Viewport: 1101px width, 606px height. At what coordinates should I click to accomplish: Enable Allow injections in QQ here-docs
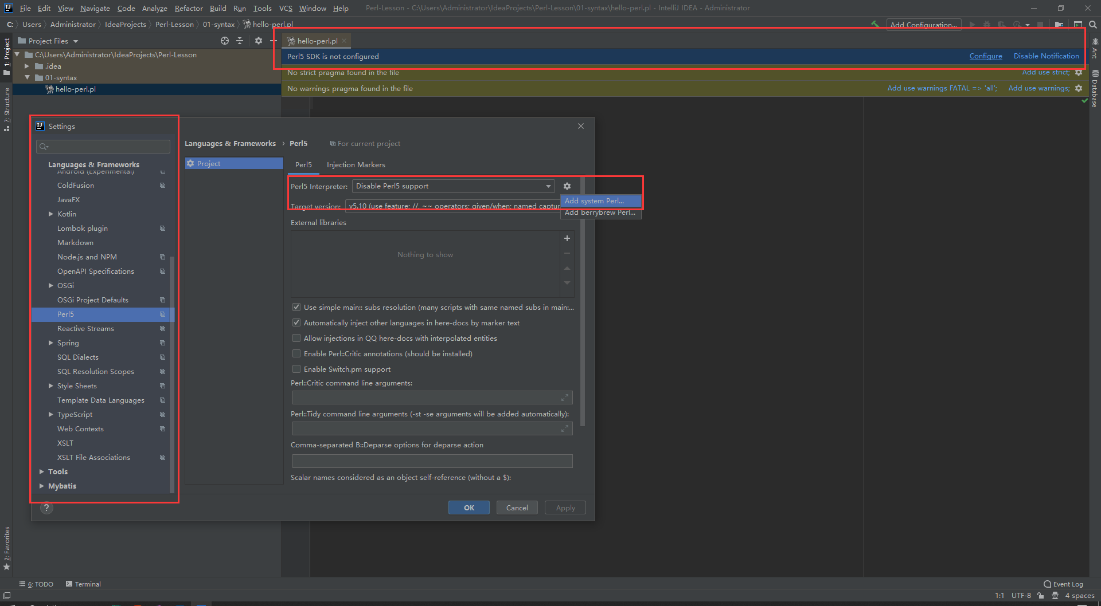point(296,338)
